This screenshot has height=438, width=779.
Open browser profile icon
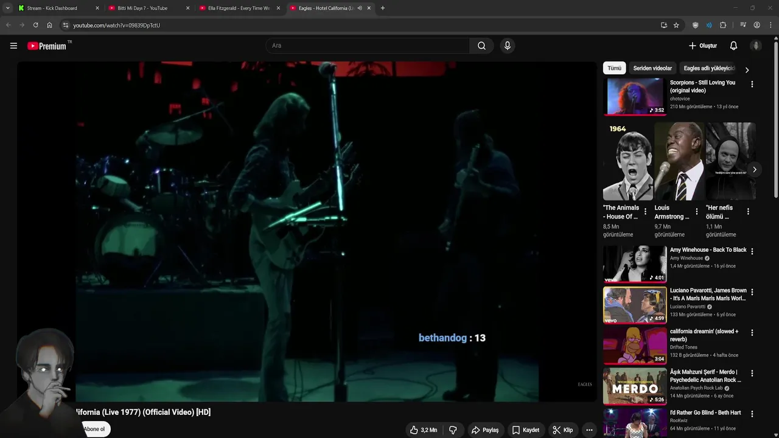(756, 25)
